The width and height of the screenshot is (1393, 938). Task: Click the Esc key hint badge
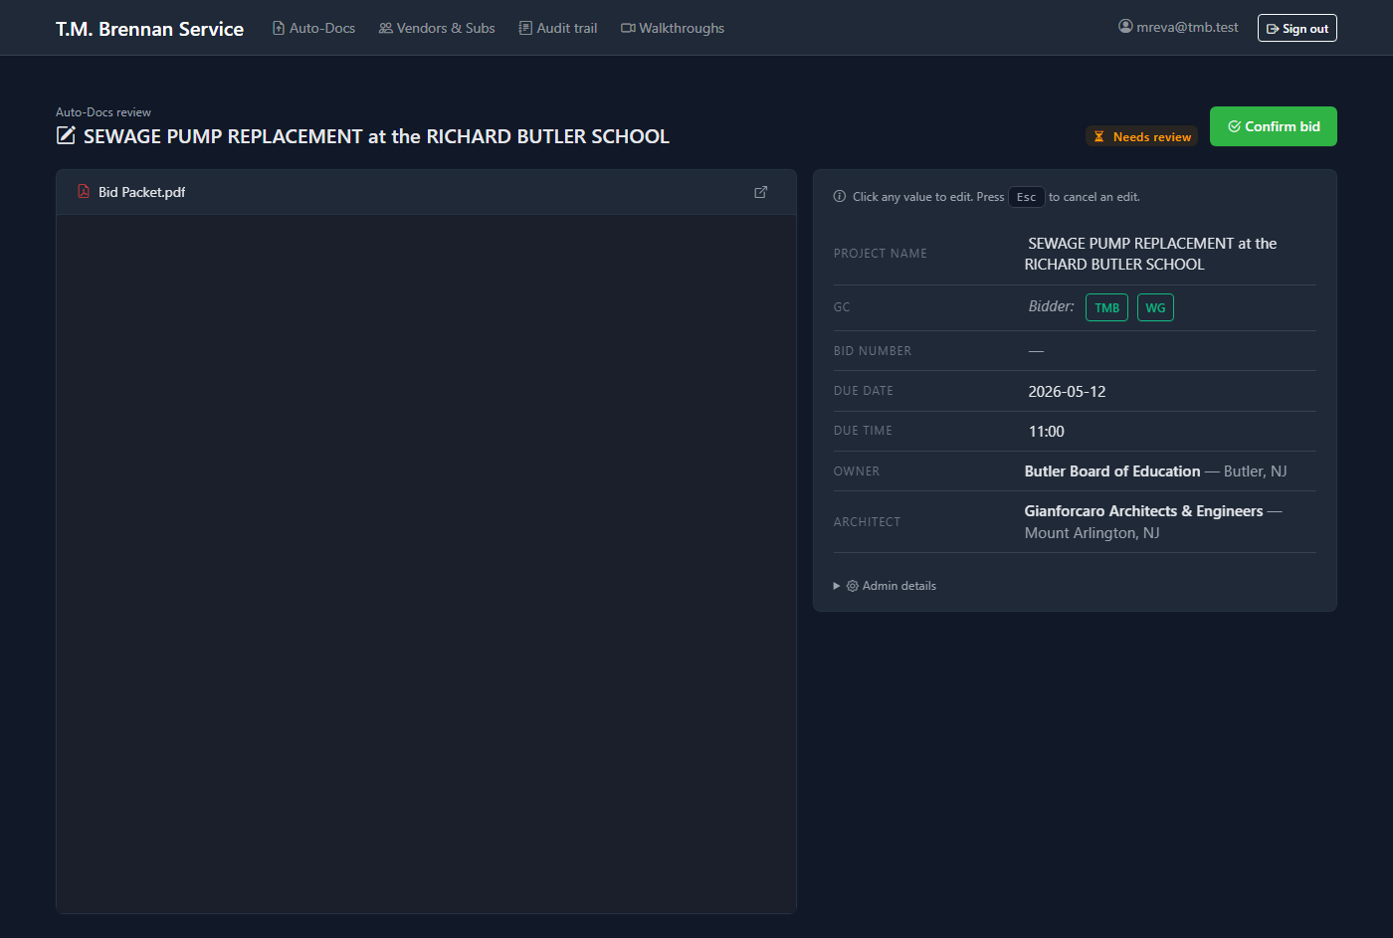[x=1026, y=197]
